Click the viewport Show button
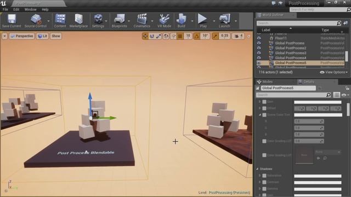 (x=56, y=36)
